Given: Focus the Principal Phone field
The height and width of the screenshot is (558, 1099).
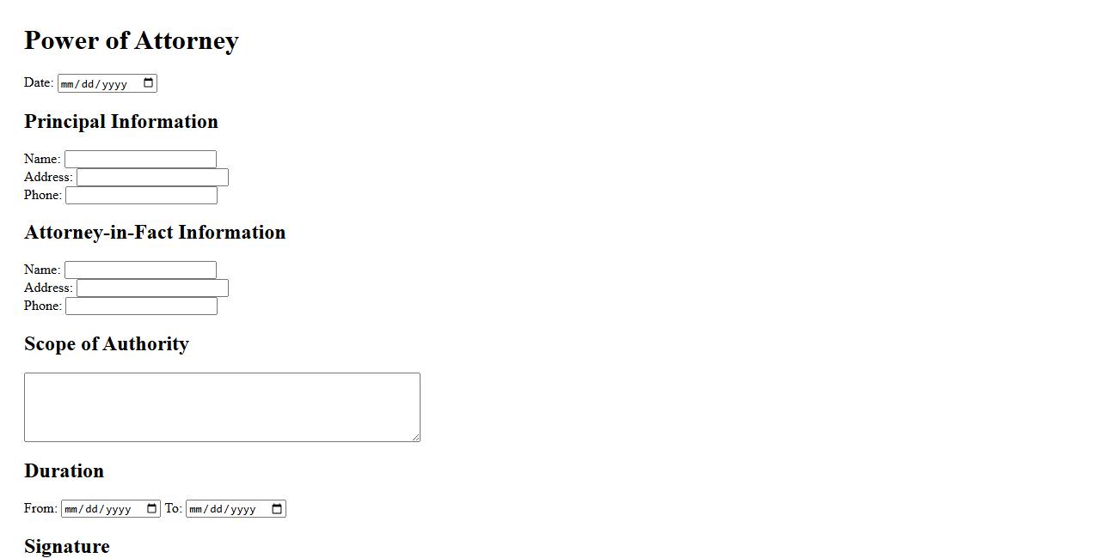Looking at the screenshot, I should (141, 196).
